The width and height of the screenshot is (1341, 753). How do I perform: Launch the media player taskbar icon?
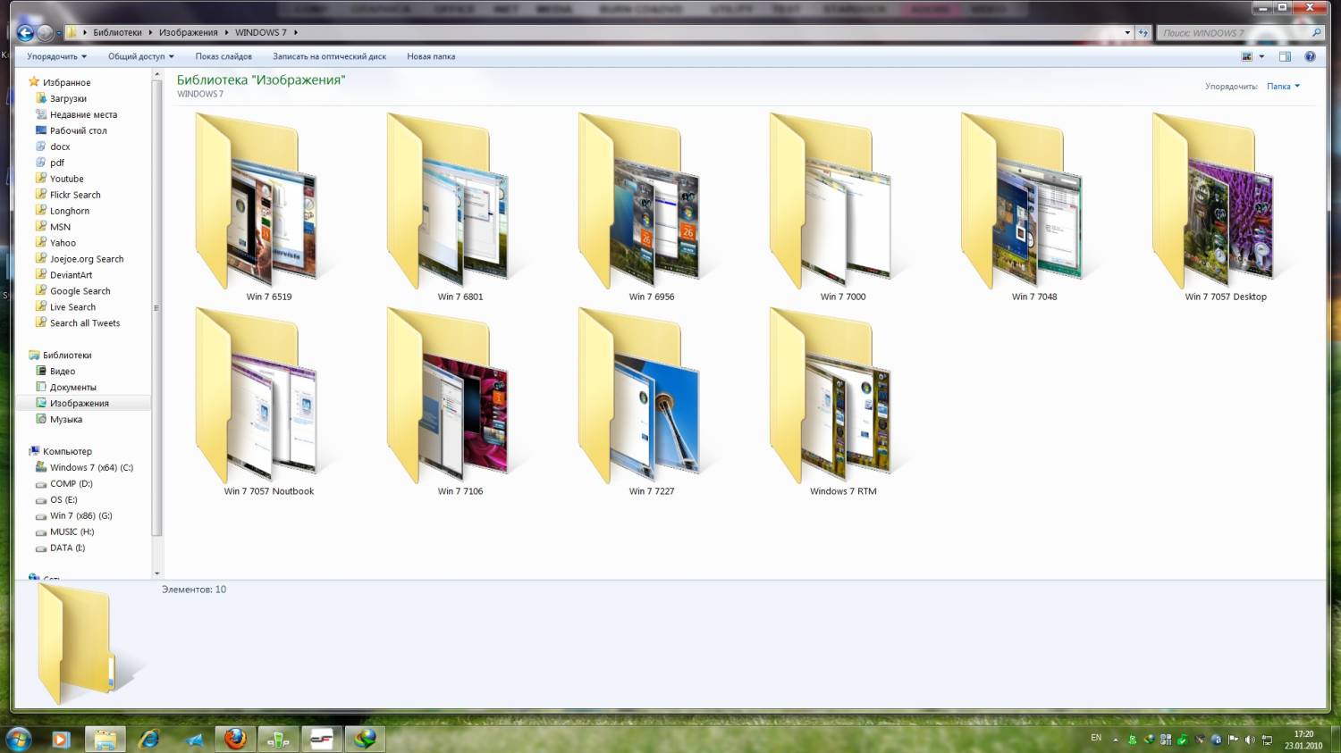point(61,739)
